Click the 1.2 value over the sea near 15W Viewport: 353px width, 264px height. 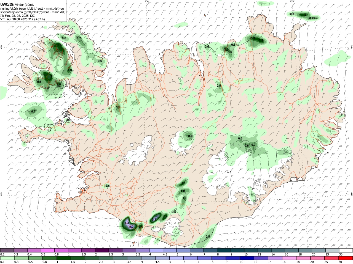[x=304, y=15]
